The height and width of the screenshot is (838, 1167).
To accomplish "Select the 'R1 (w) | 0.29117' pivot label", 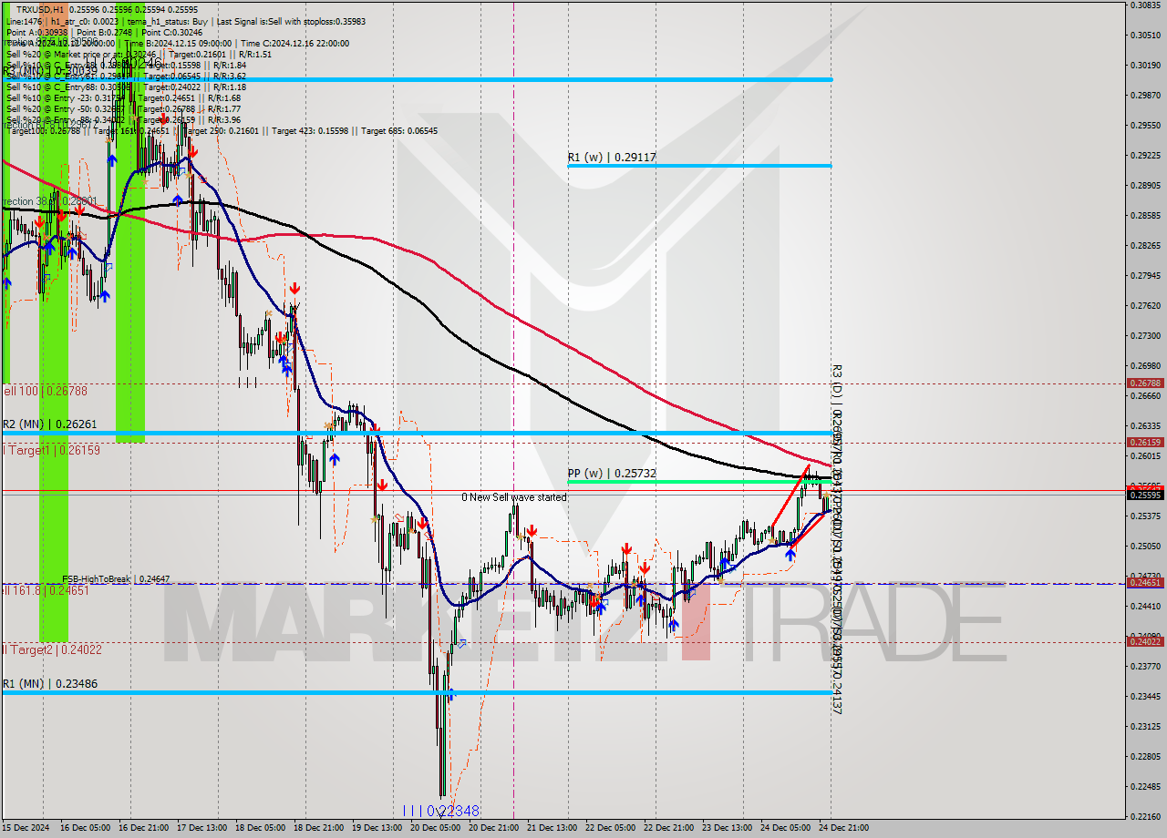I will coord(612,158).
